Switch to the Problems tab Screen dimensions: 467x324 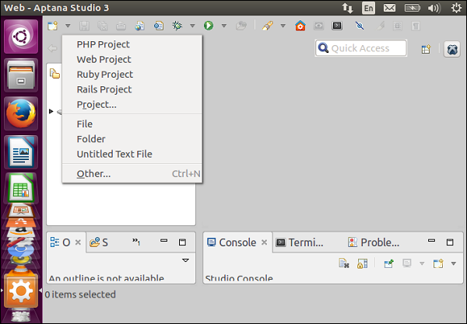click(374, 242)
